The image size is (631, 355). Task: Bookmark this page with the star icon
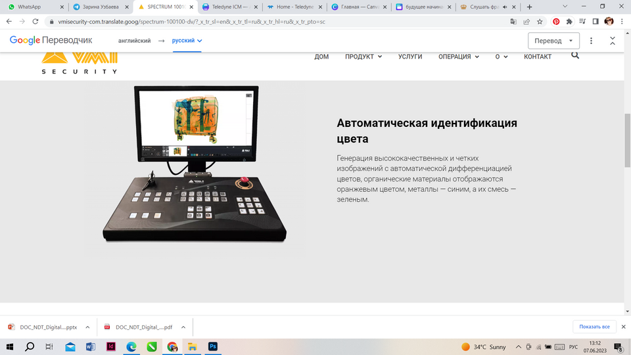540,21
